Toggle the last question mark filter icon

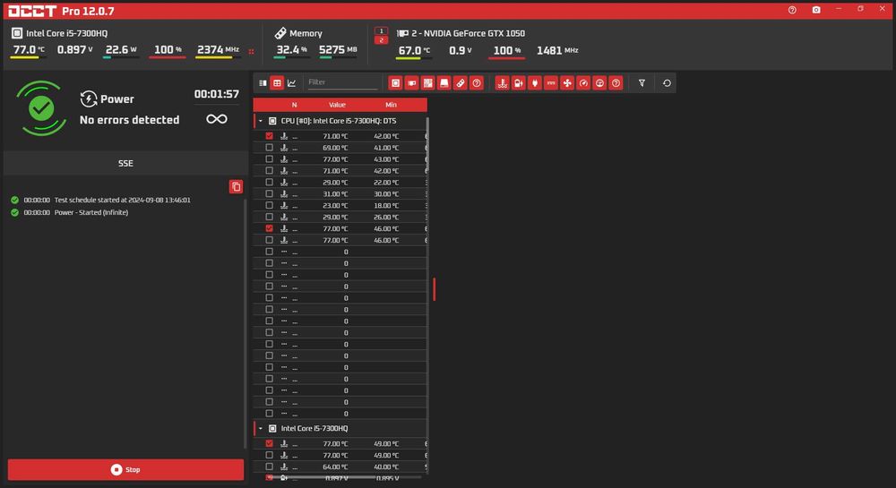(616, 83)
